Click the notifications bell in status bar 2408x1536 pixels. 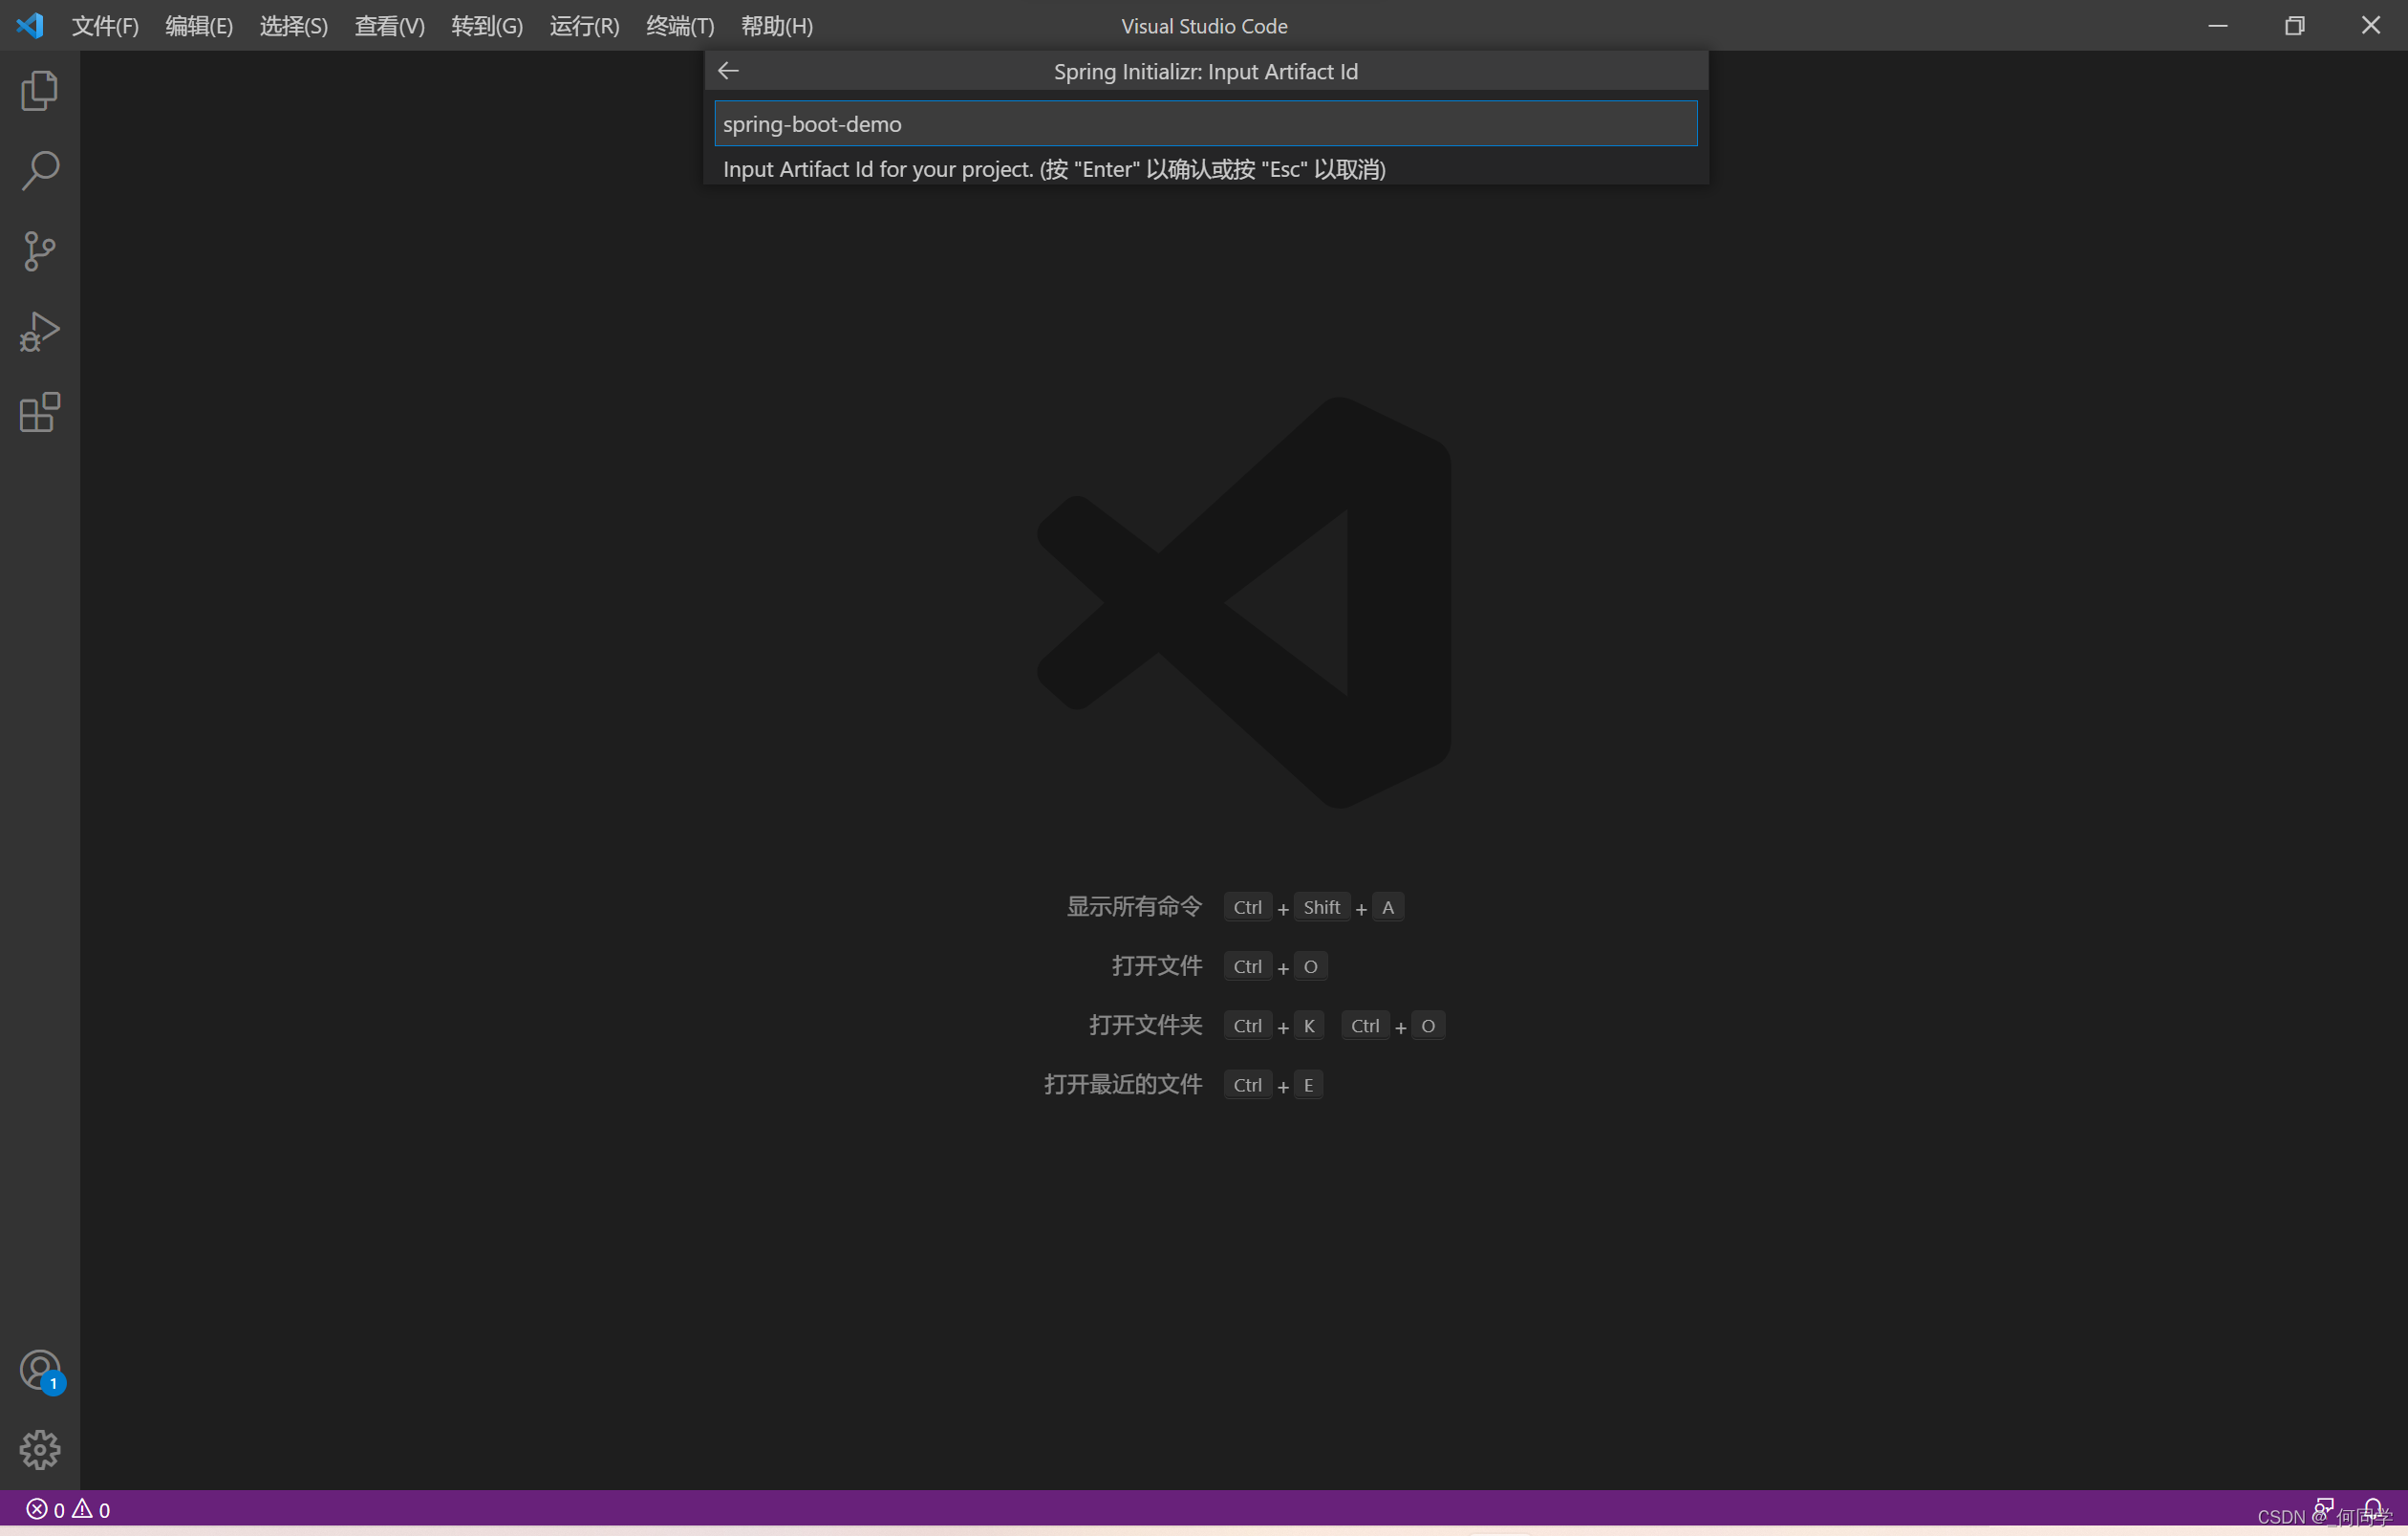tap(2372, 1508)
